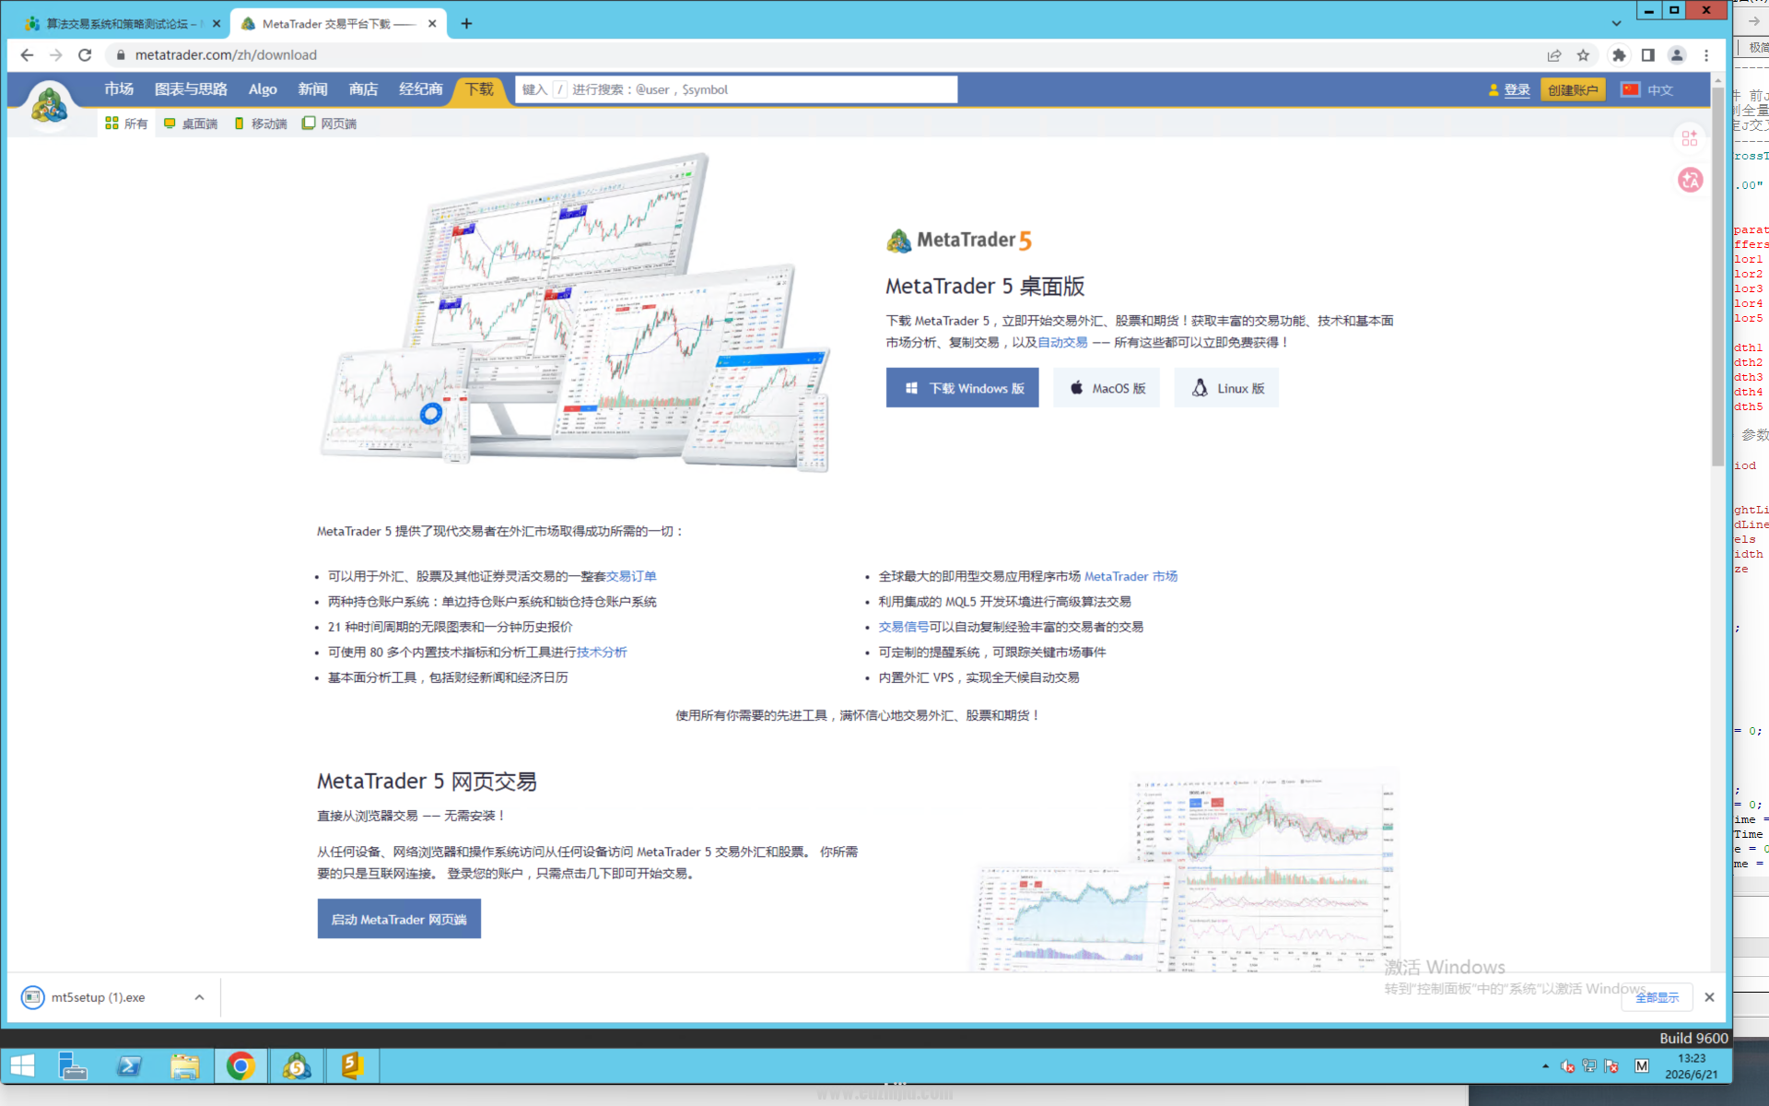
Task: Open the 交易信号 link
Action: tap(903, 627)
